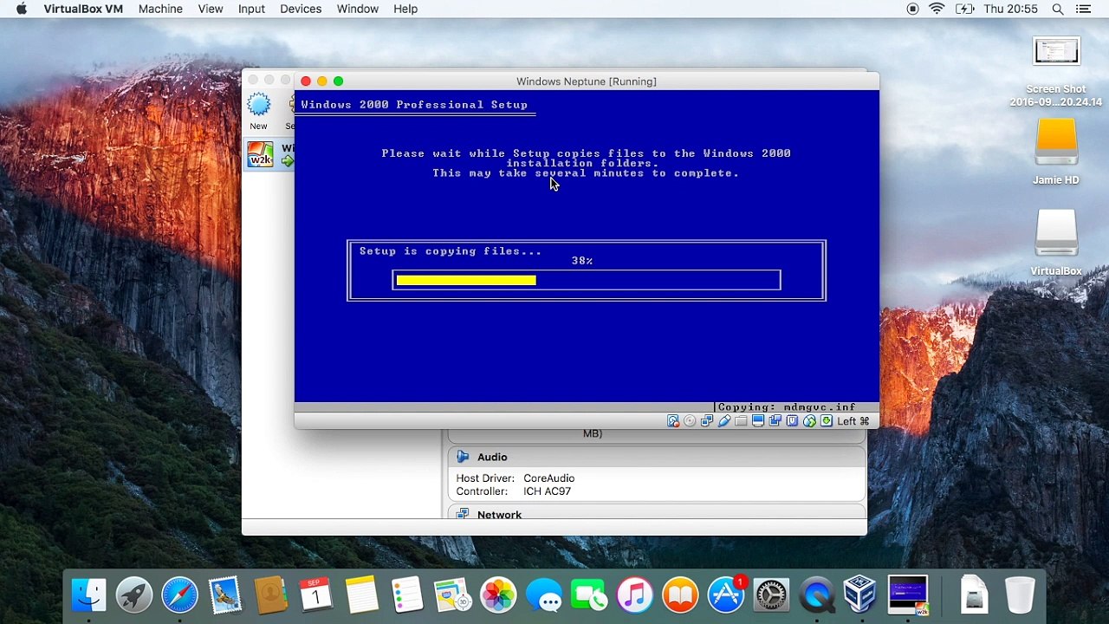
Task: Open FaceTime from the Dock
Action: [x=589, y=595]
